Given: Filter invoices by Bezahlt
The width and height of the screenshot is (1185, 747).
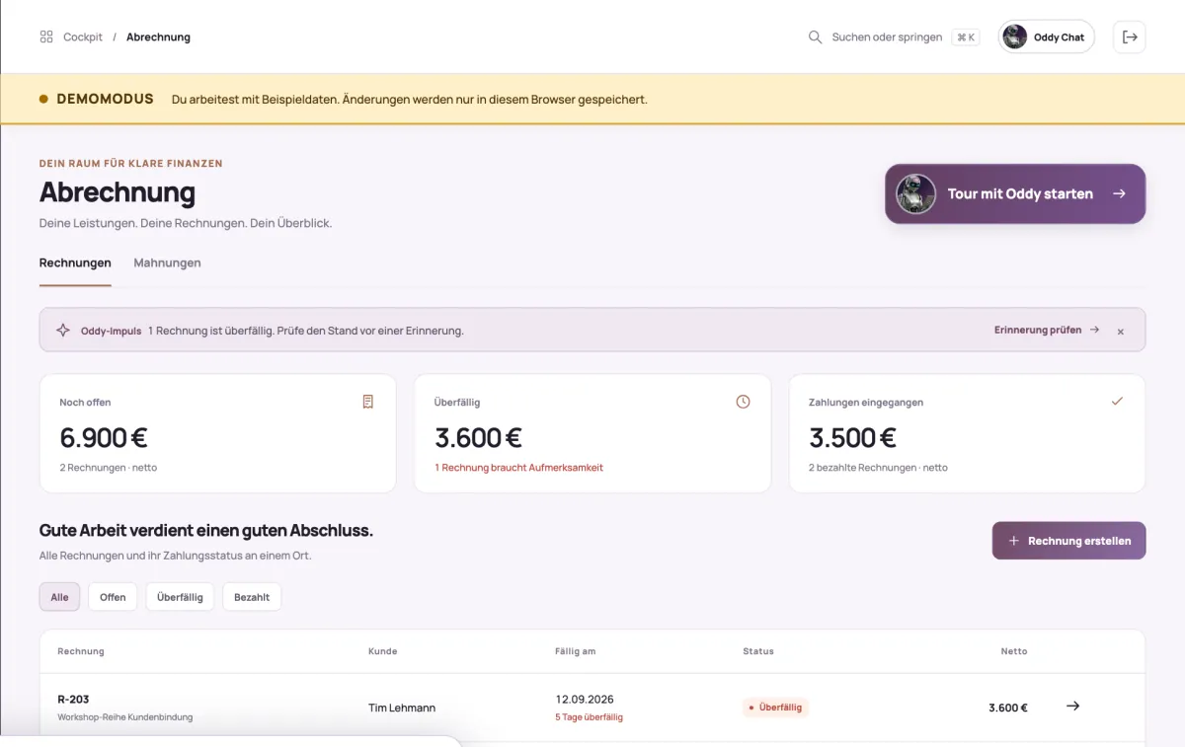Looking at the screenshot, I should pos(252,597).
